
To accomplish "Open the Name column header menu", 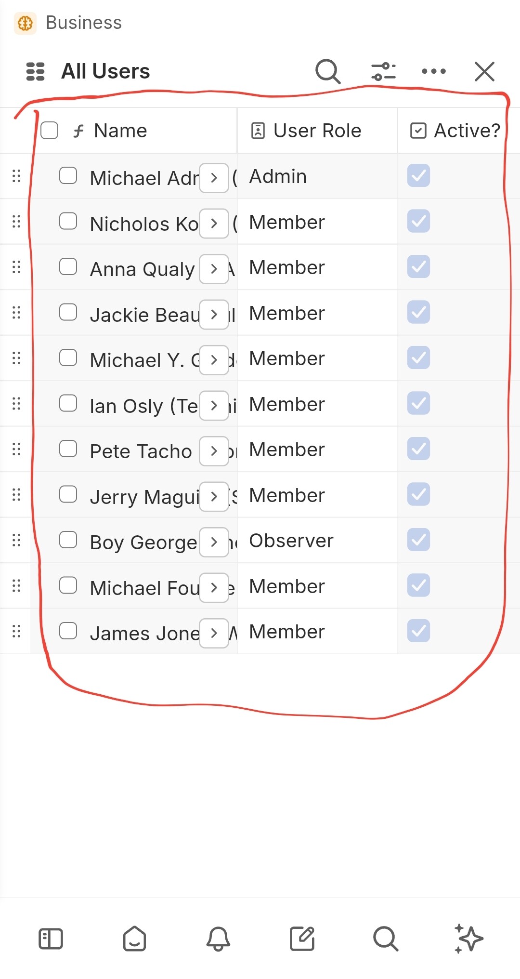I will (120, 131).
